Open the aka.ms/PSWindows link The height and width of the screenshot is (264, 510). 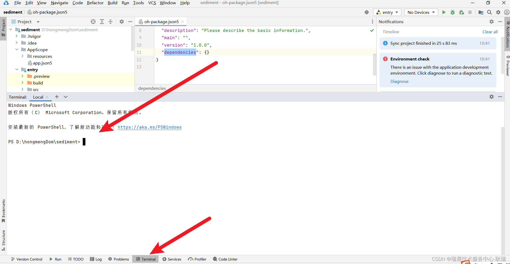pyautogui.click(x=149, y=127)
